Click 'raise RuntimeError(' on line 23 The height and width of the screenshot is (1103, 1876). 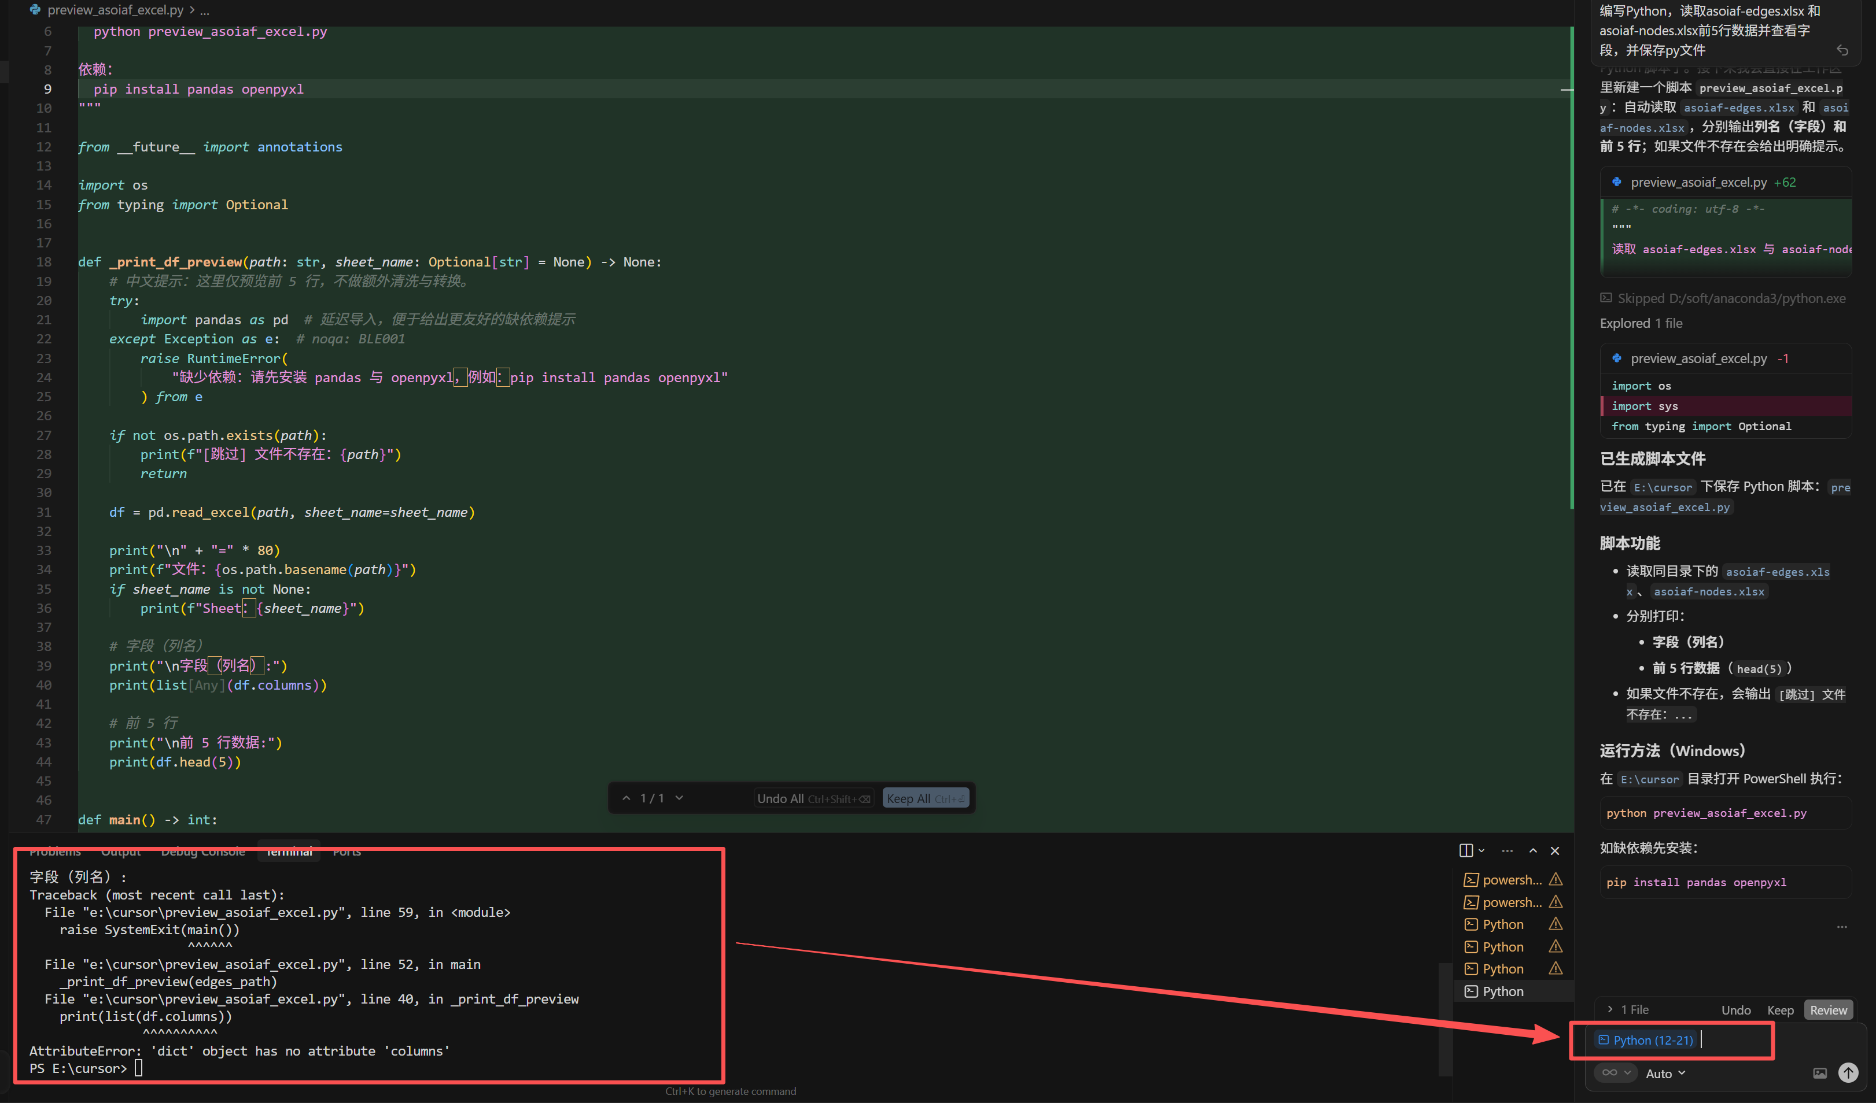(x=213, y=358)
